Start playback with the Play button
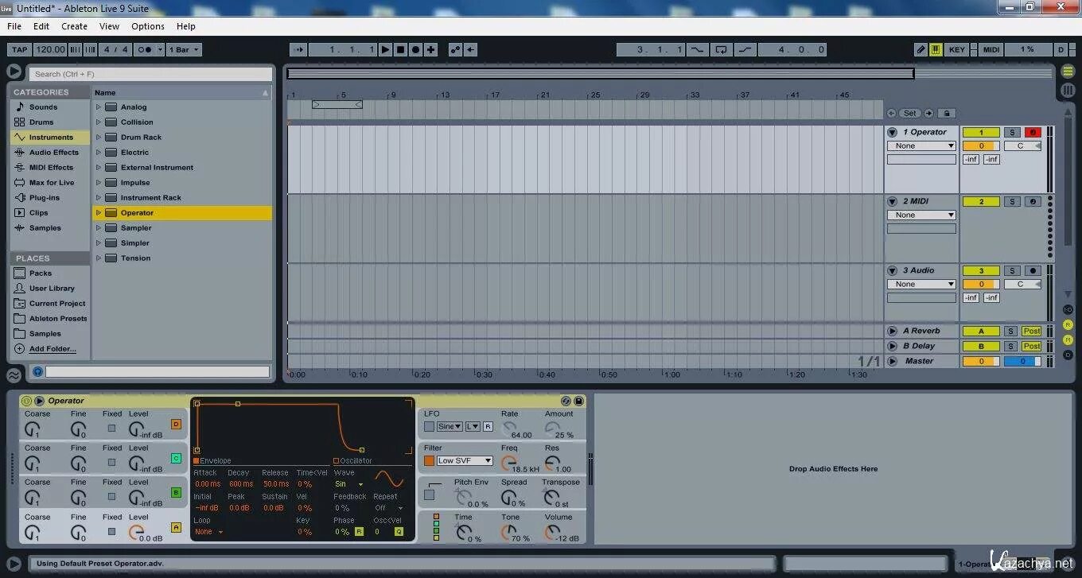 coord(385,49)
